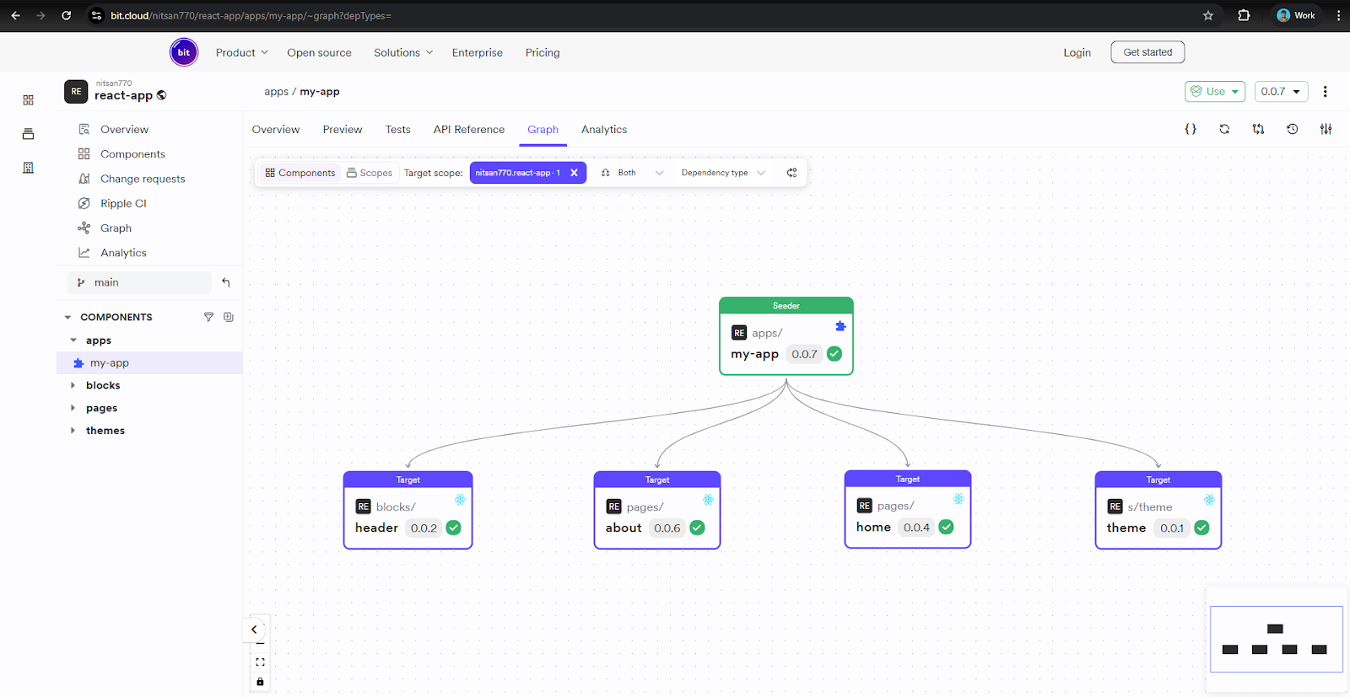1350x697 pixels.
Task: Open the code view braces icon
Action: 1191,129
